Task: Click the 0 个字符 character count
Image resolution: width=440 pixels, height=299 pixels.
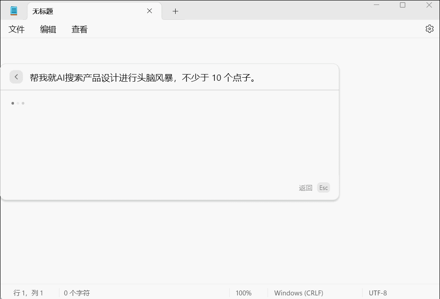Action: (x=77, y=293)
